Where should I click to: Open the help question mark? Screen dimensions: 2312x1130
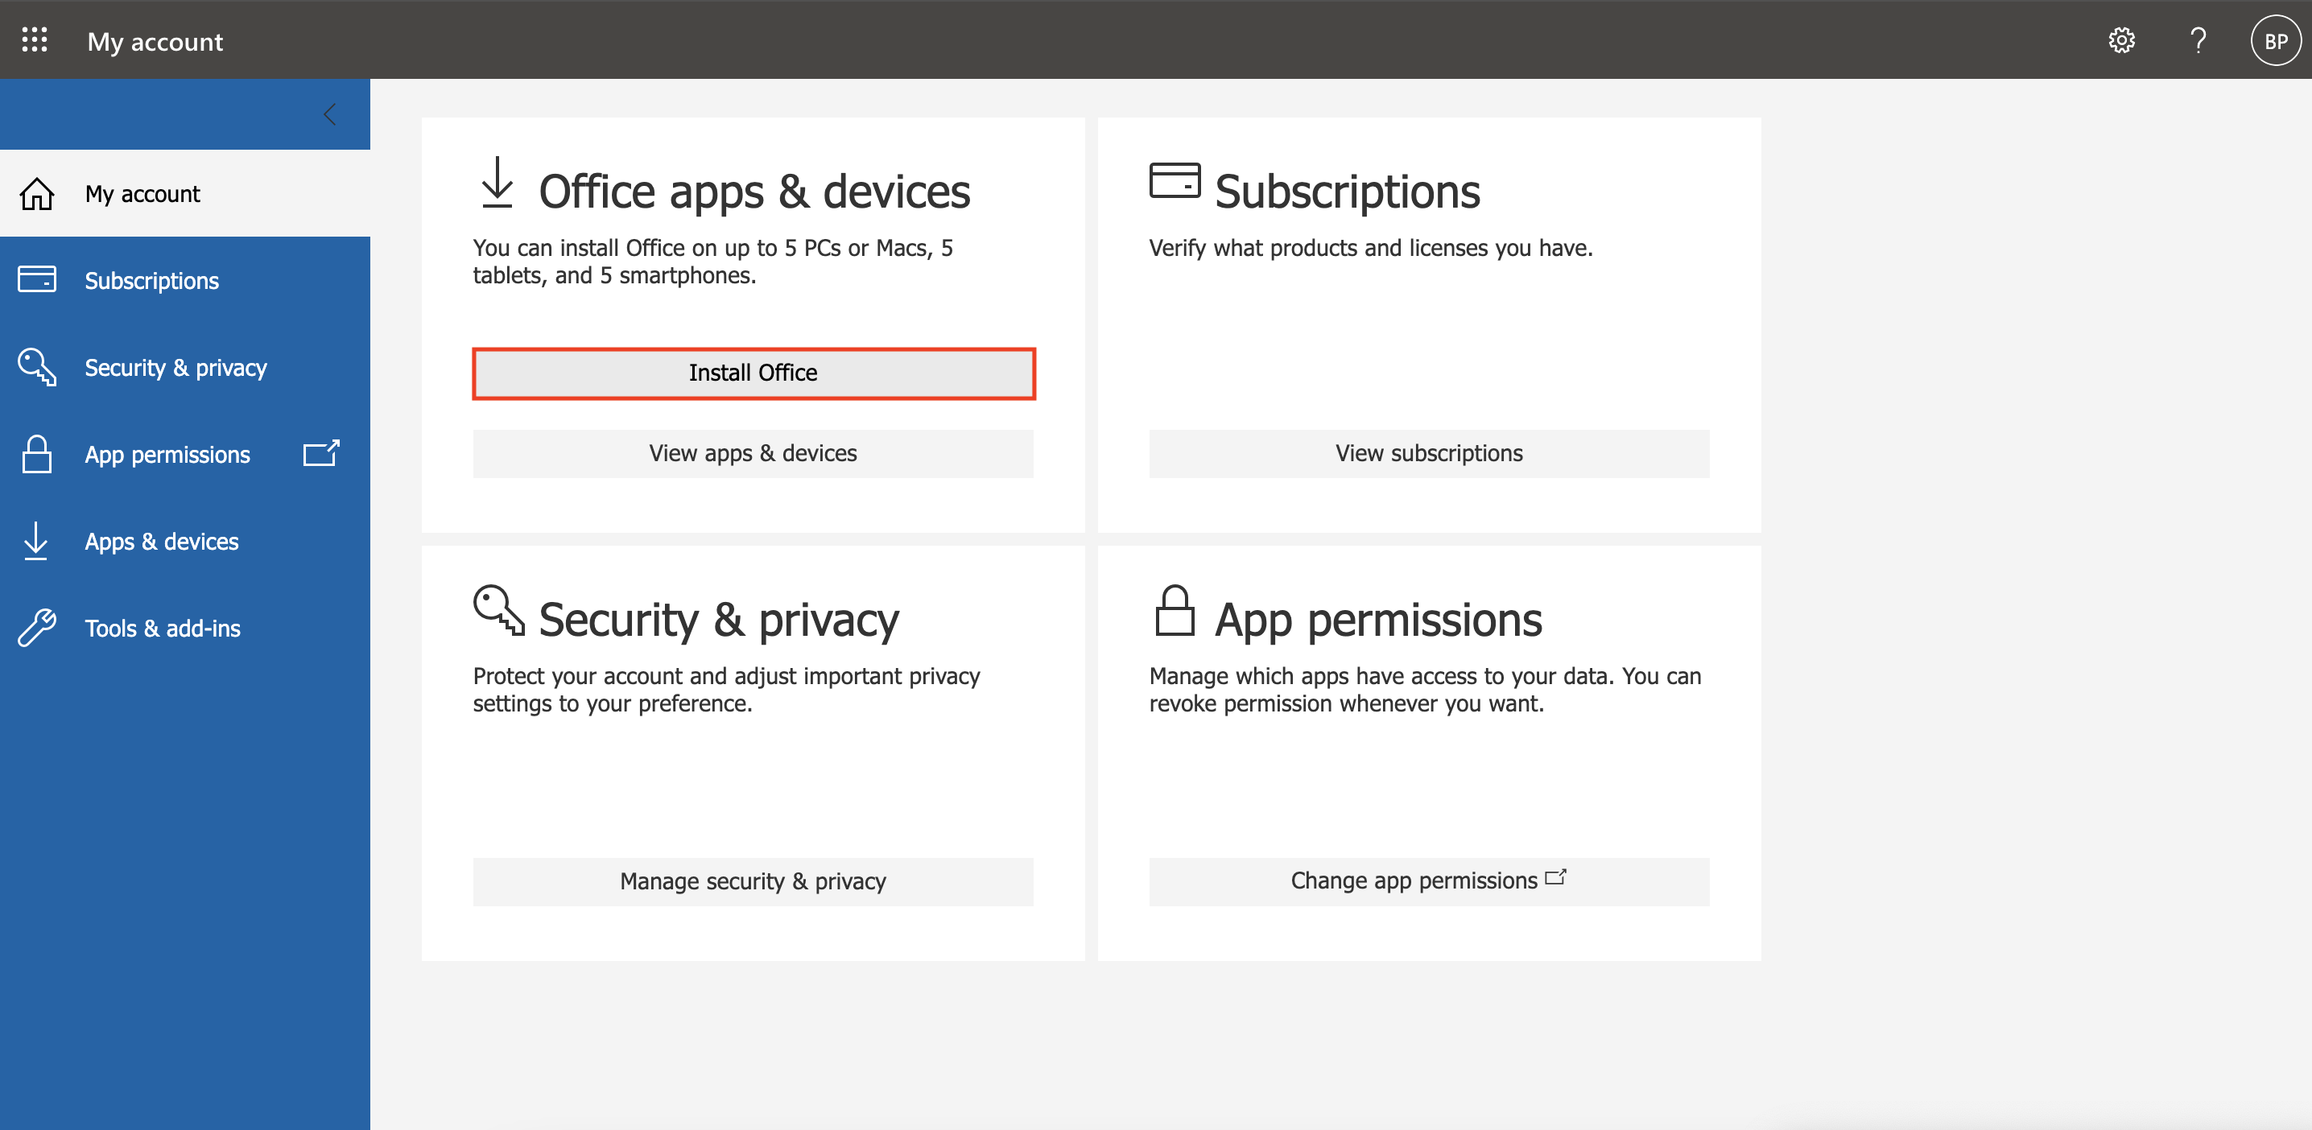[x=2198, y=40]
